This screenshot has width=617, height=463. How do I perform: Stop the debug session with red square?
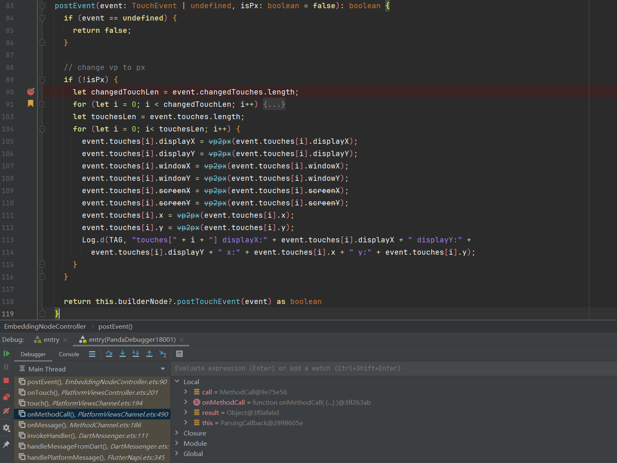tap(6, 380)
